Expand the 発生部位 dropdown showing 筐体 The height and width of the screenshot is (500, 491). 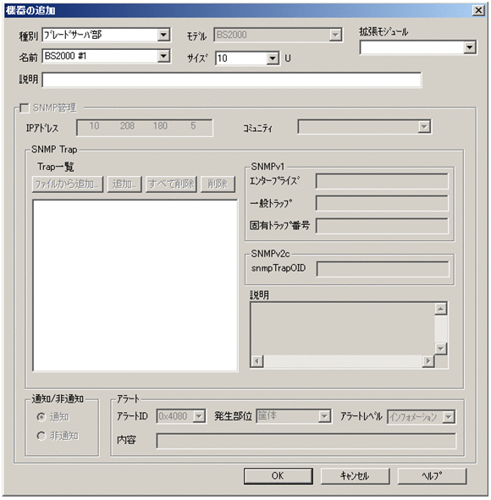pyautogui.click(x=324, y=416)
